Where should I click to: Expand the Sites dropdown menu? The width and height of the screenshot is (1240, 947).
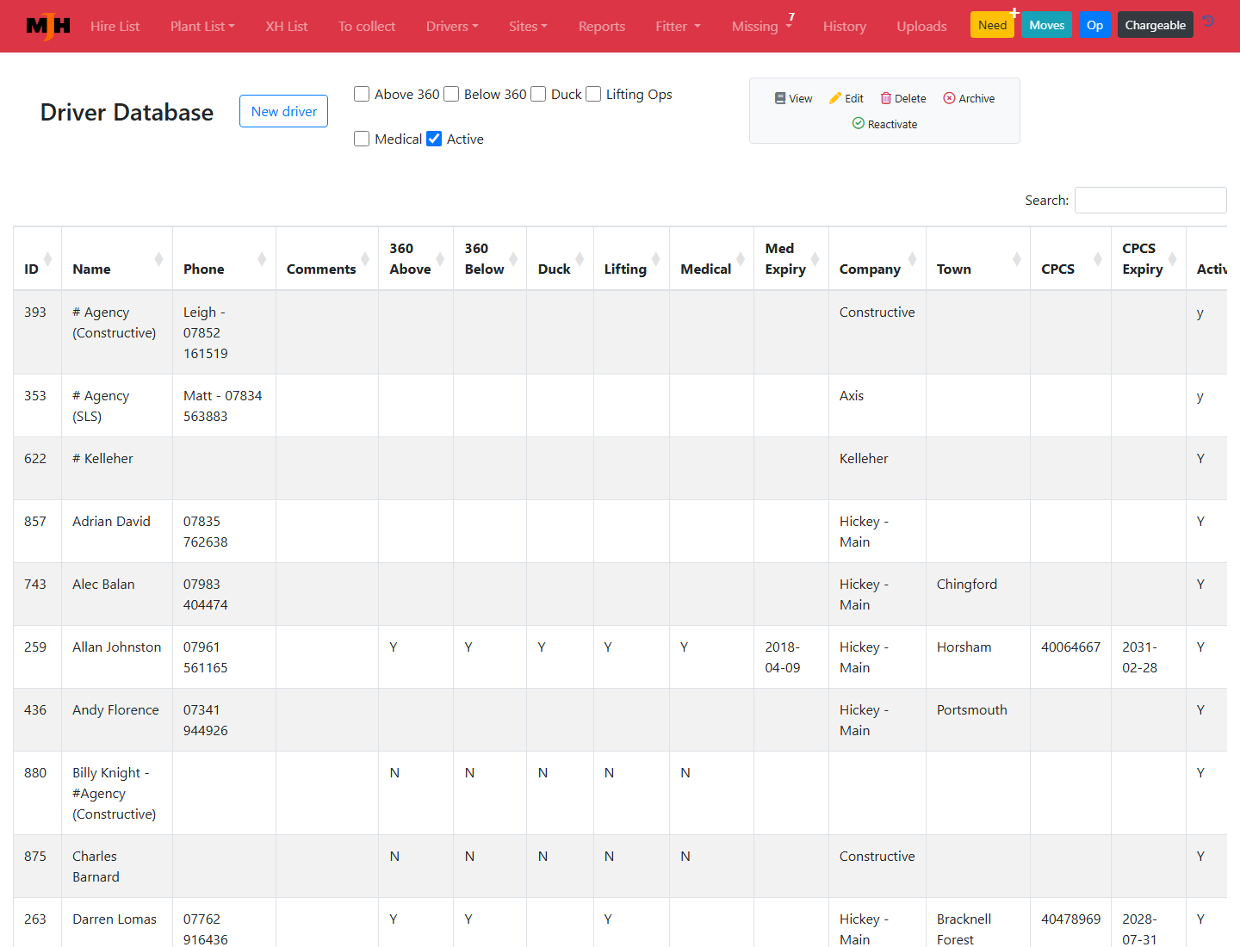pyautogui.click(x=528, y=26)
